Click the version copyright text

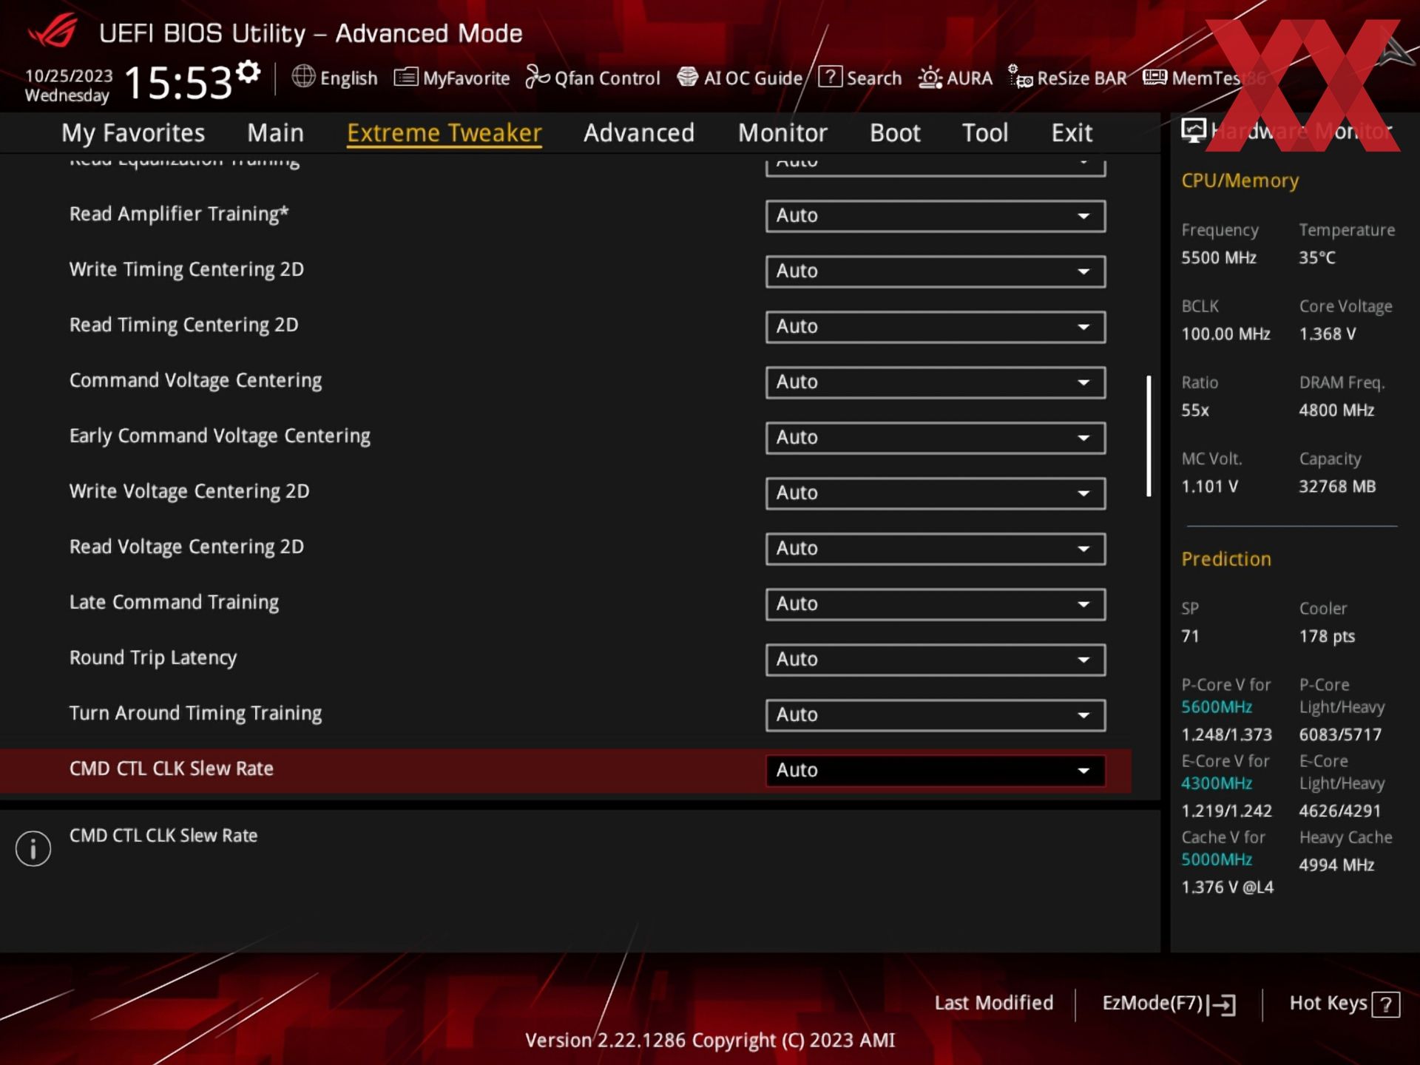710,1040
